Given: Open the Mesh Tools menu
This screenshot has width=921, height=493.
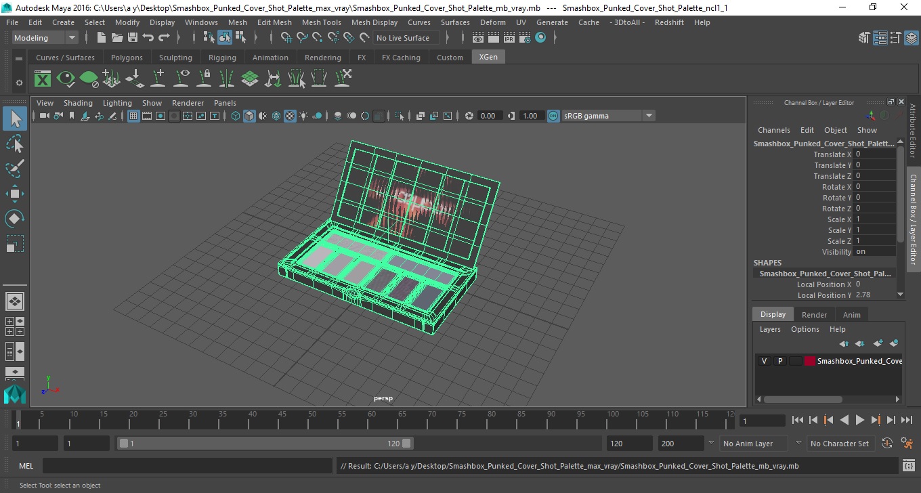Looking at the screenshot, I should tap(321, 22).
